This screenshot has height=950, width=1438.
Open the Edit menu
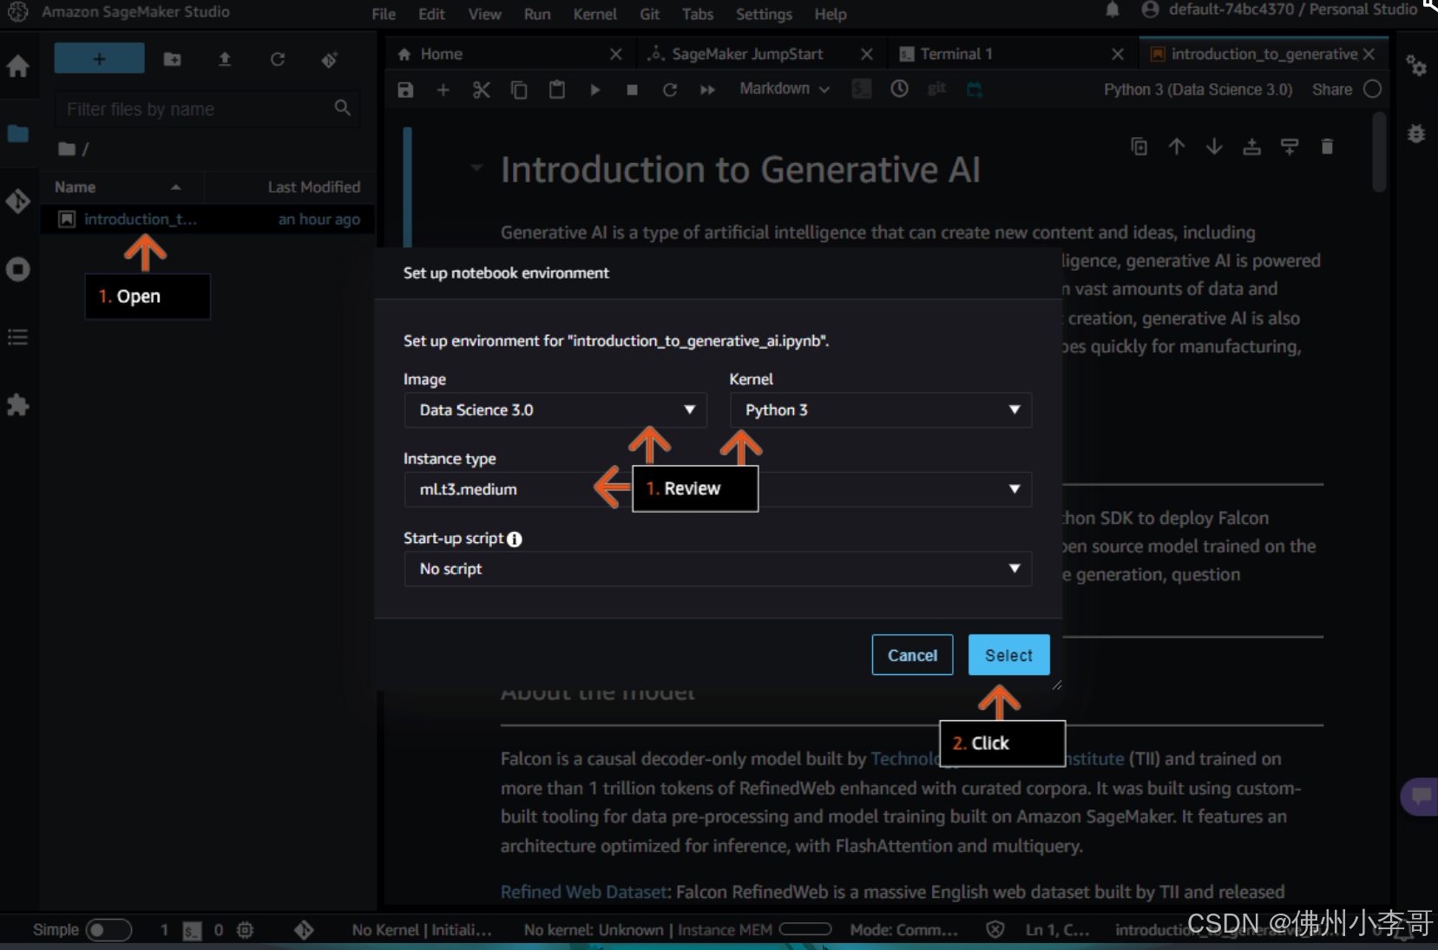(431, 14)
